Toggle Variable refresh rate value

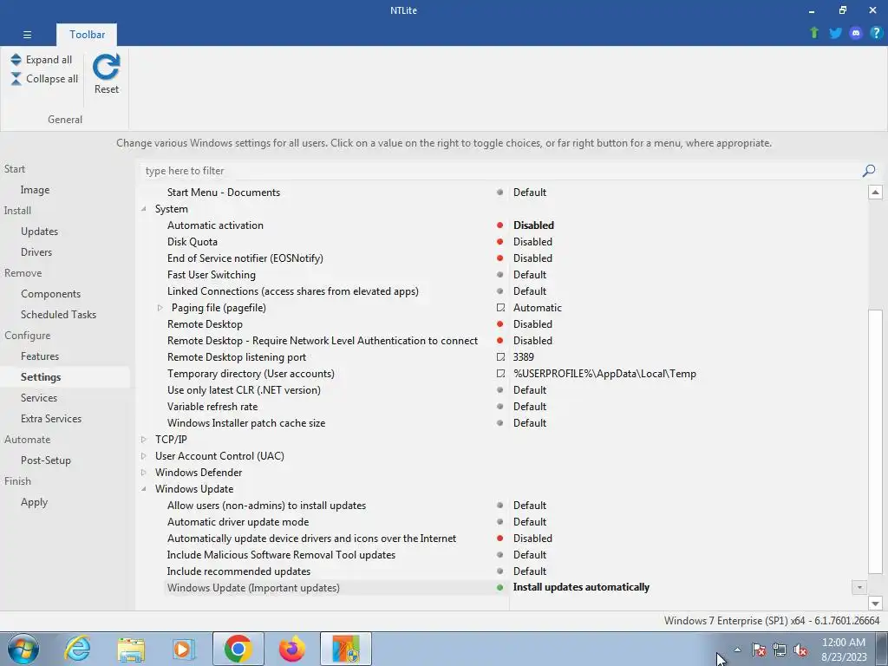530,406
